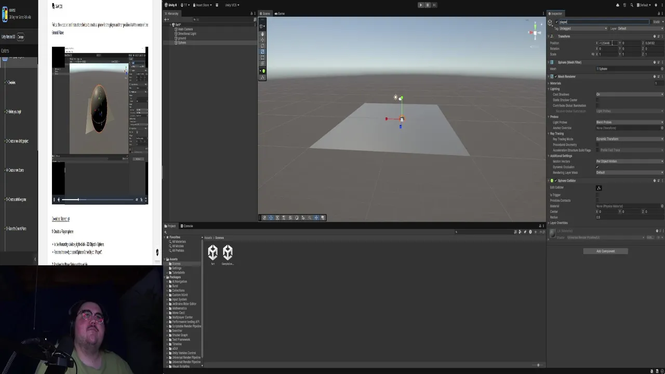Enable Contribute Global Illumination checkbox
The image size is (665, 374).
(597, 105)
